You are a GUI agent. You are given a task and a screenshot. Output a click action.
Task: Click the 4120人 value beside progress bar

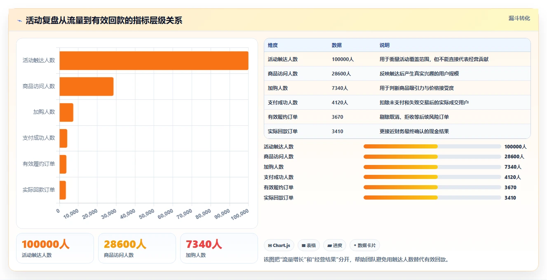(513, 177)
